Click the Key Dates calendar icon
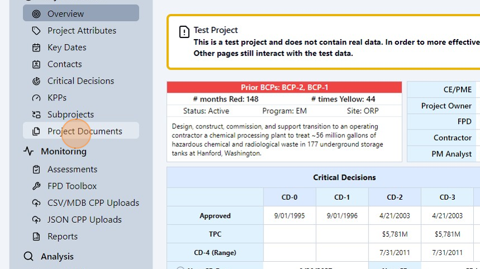 click(36, 47)
